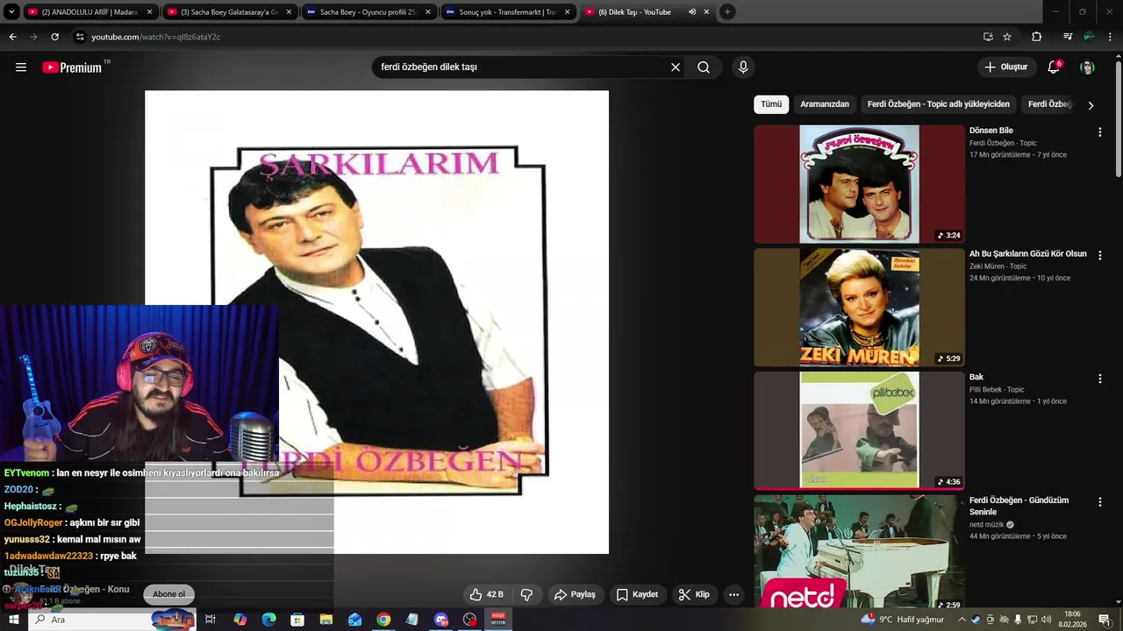Show hidden tray icons chevron
Image resolution: width=1123 pixels, height=631 pixels.
point(962,620)
